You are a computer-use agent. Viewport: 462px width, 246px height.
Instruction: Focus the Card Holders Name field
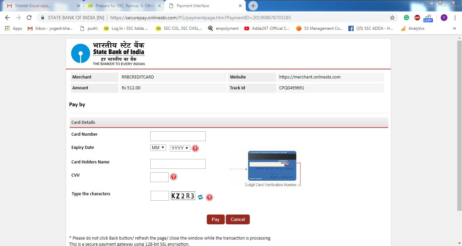[178, 164]
